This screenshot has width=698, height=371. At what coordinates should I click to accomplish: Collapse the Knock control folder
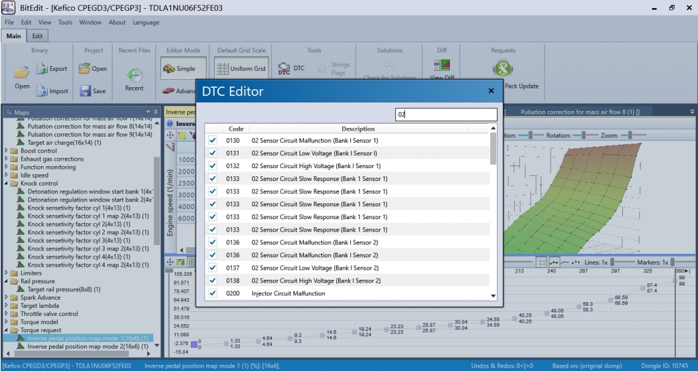tap(7, 184)
